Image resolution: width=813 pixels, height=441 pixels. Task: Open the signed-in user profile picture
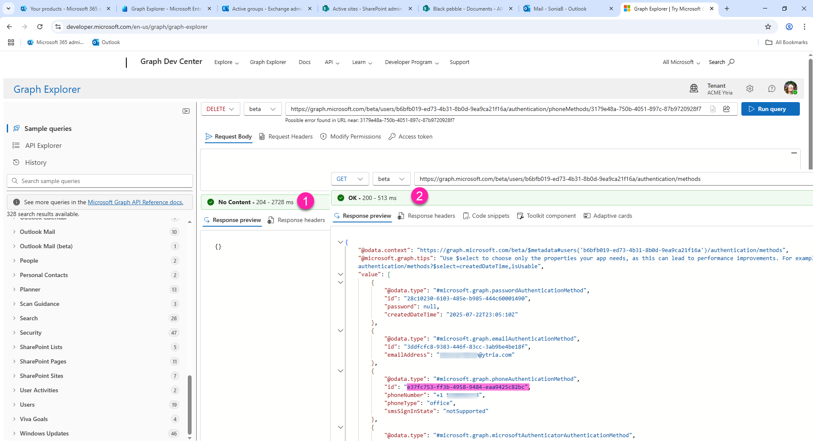click(791, 88)
